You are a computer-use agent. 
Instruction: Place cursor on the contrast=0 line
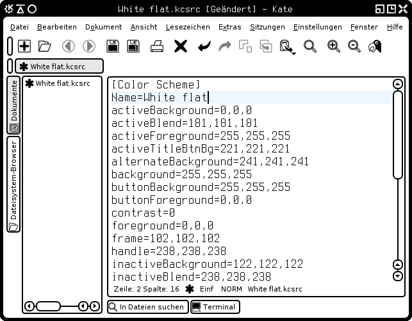tap(143, 213)
